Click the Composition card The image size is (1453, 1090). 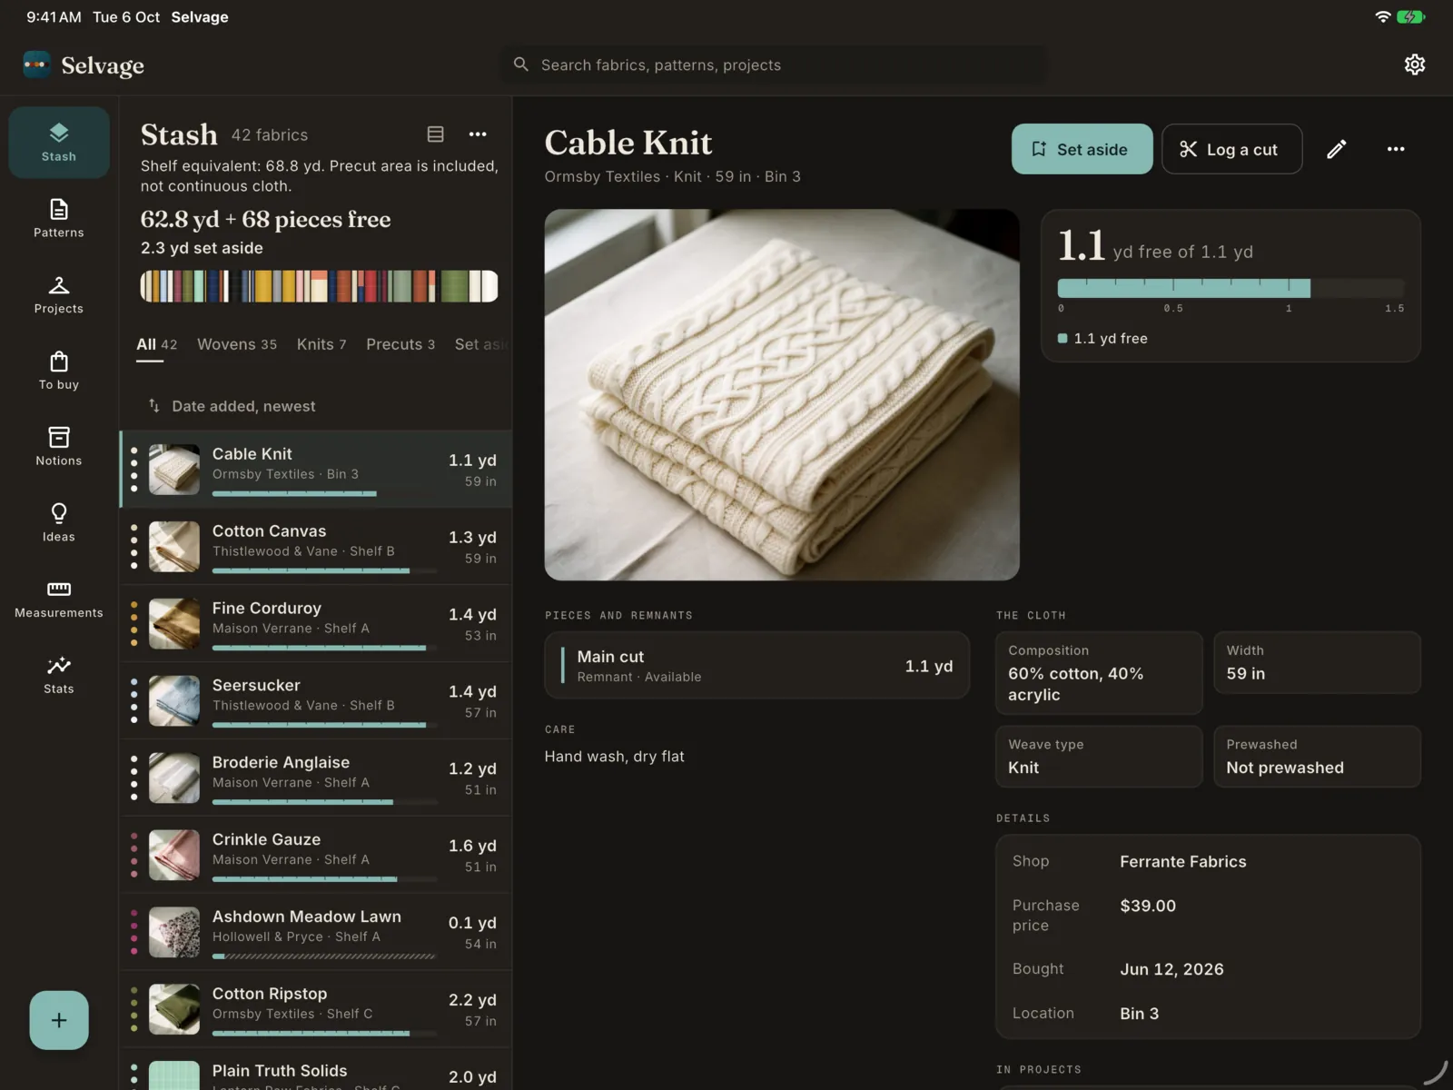tap(1099, 673)
